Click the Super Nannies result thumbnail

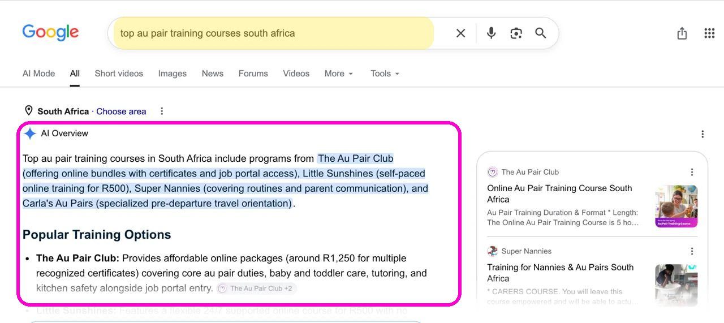click(676, 285)
